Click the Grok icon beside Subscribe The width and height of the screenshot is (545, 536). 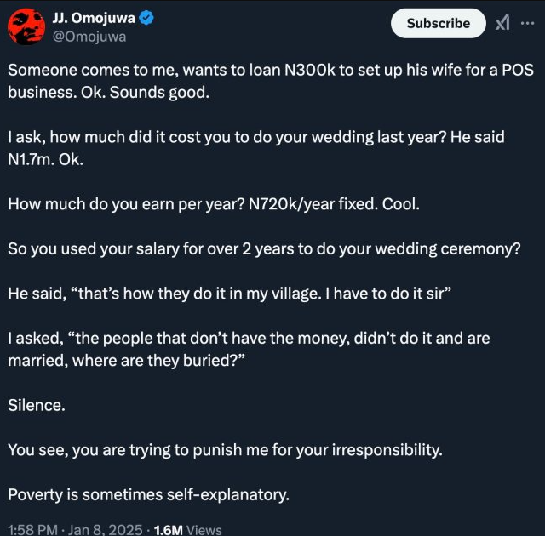tap(502, 23)
